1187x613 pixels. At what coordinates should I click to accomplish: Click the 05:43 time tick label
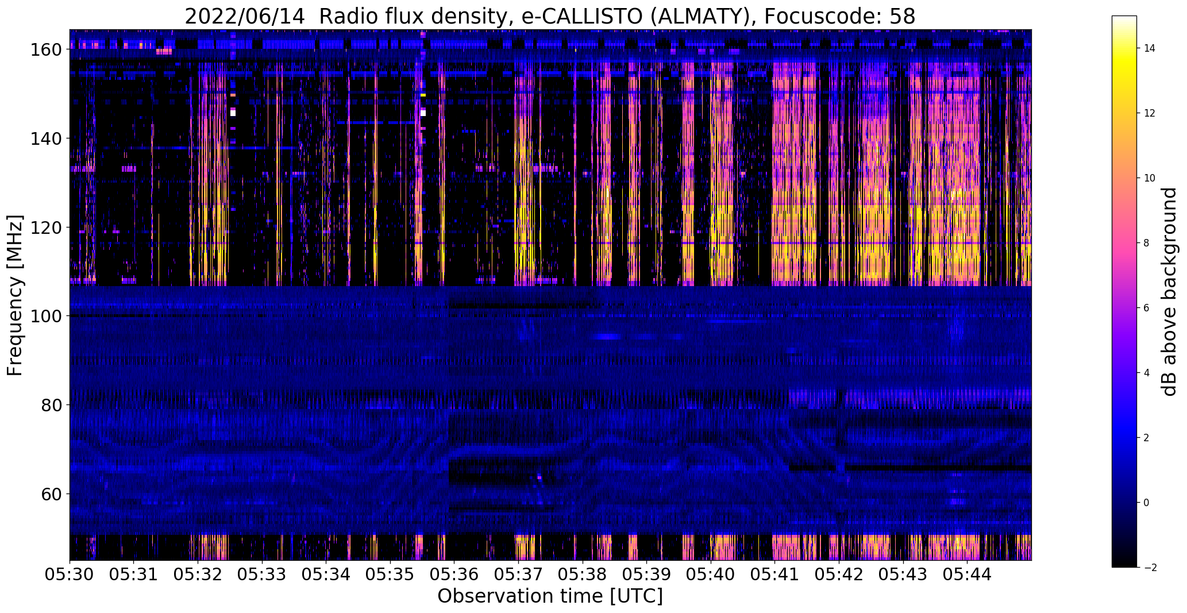coord(904,574)
